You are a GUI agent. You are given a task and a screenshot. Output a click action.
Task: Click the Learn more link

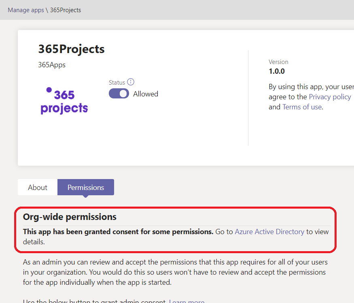(x=187, y=301)
